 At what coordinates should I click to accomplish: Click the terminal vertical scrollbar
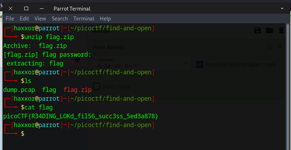coord(287,87)
